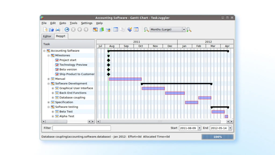The width and height of the screenshot is (275, 155).
Task: Click the Project start milestone diamond
Action: click(x=108, y=60)
